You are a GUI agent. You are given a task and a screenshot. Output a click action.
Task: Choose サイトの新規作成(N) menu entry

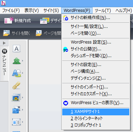96,18
